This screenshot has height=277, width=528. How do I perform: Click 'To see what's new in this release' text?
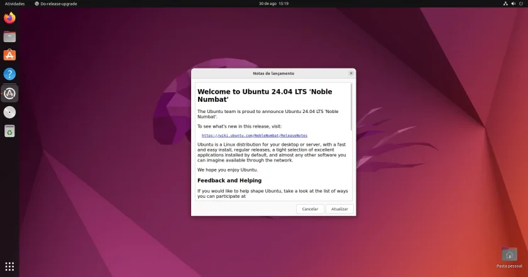coord(239,126)
